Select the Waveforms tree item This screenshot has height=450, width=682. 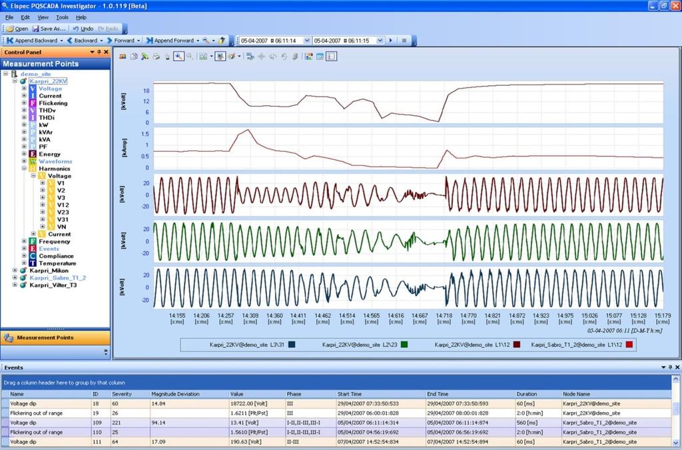(x=55, y=161)
